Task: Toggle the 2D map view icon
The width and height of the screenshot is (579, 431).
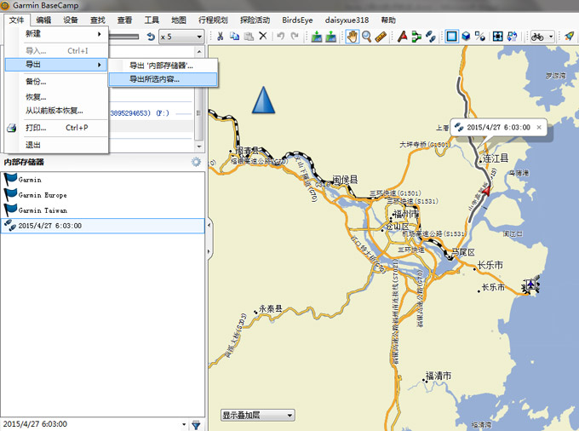Action: 452,36
